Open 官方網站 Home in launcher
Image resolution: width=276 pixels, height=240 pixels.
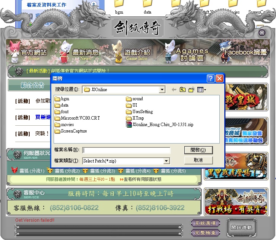(x=28, y=52)
